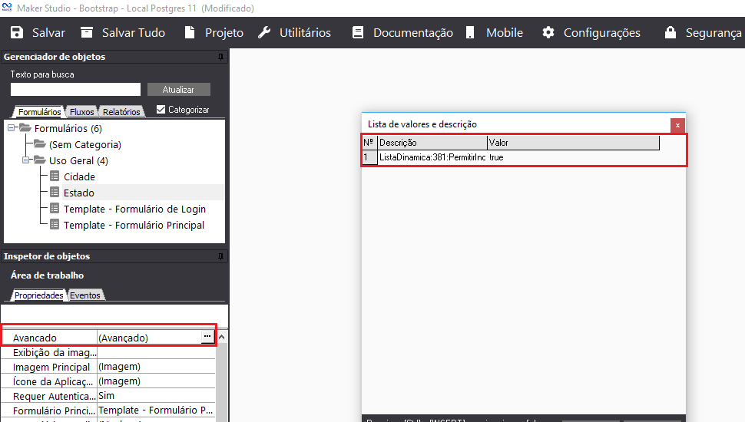Image resolution: width=745 pixels, height=422 pixels.
Task: Click the Salvar Tudo toolbar icon
Action: coord(87,33)
